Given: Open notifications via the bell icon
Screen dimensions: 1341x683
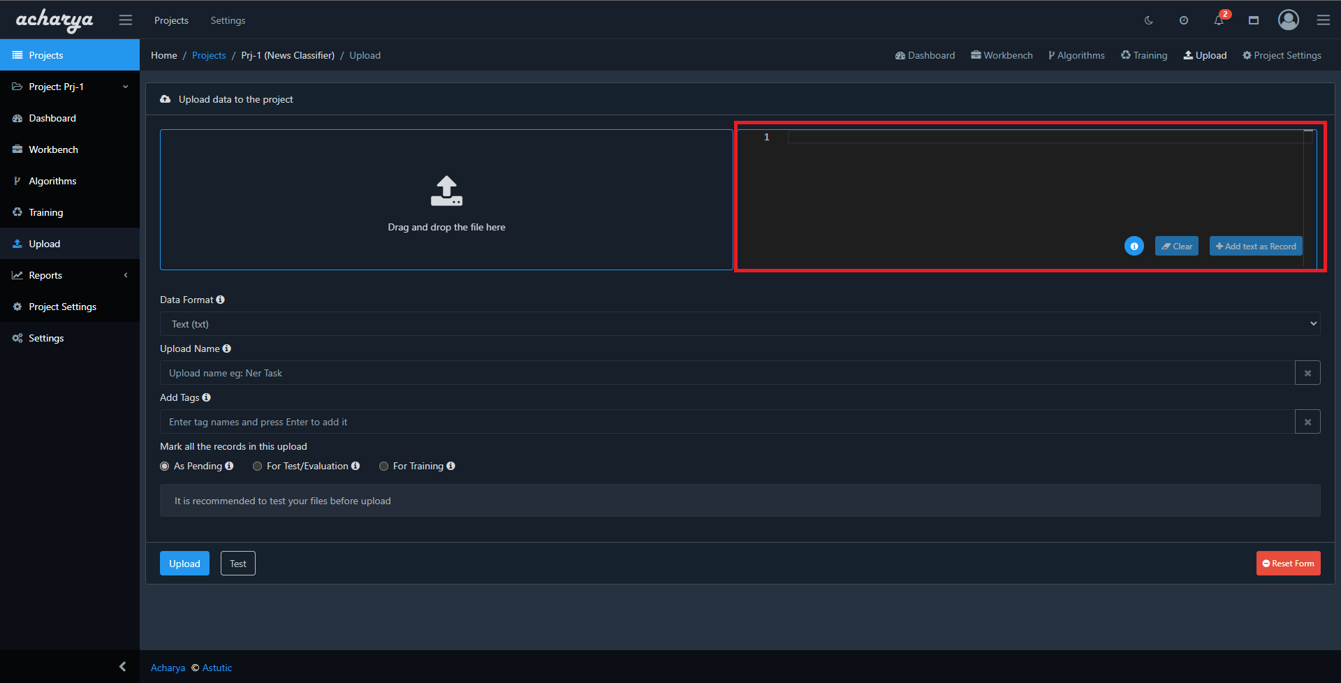Looking at the screenshot, I should 1218,20.
